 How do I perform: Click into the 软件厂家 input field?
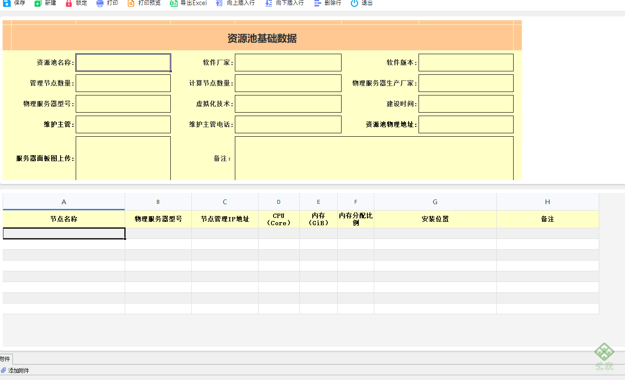pyautogui.click(x=288, y=62)
